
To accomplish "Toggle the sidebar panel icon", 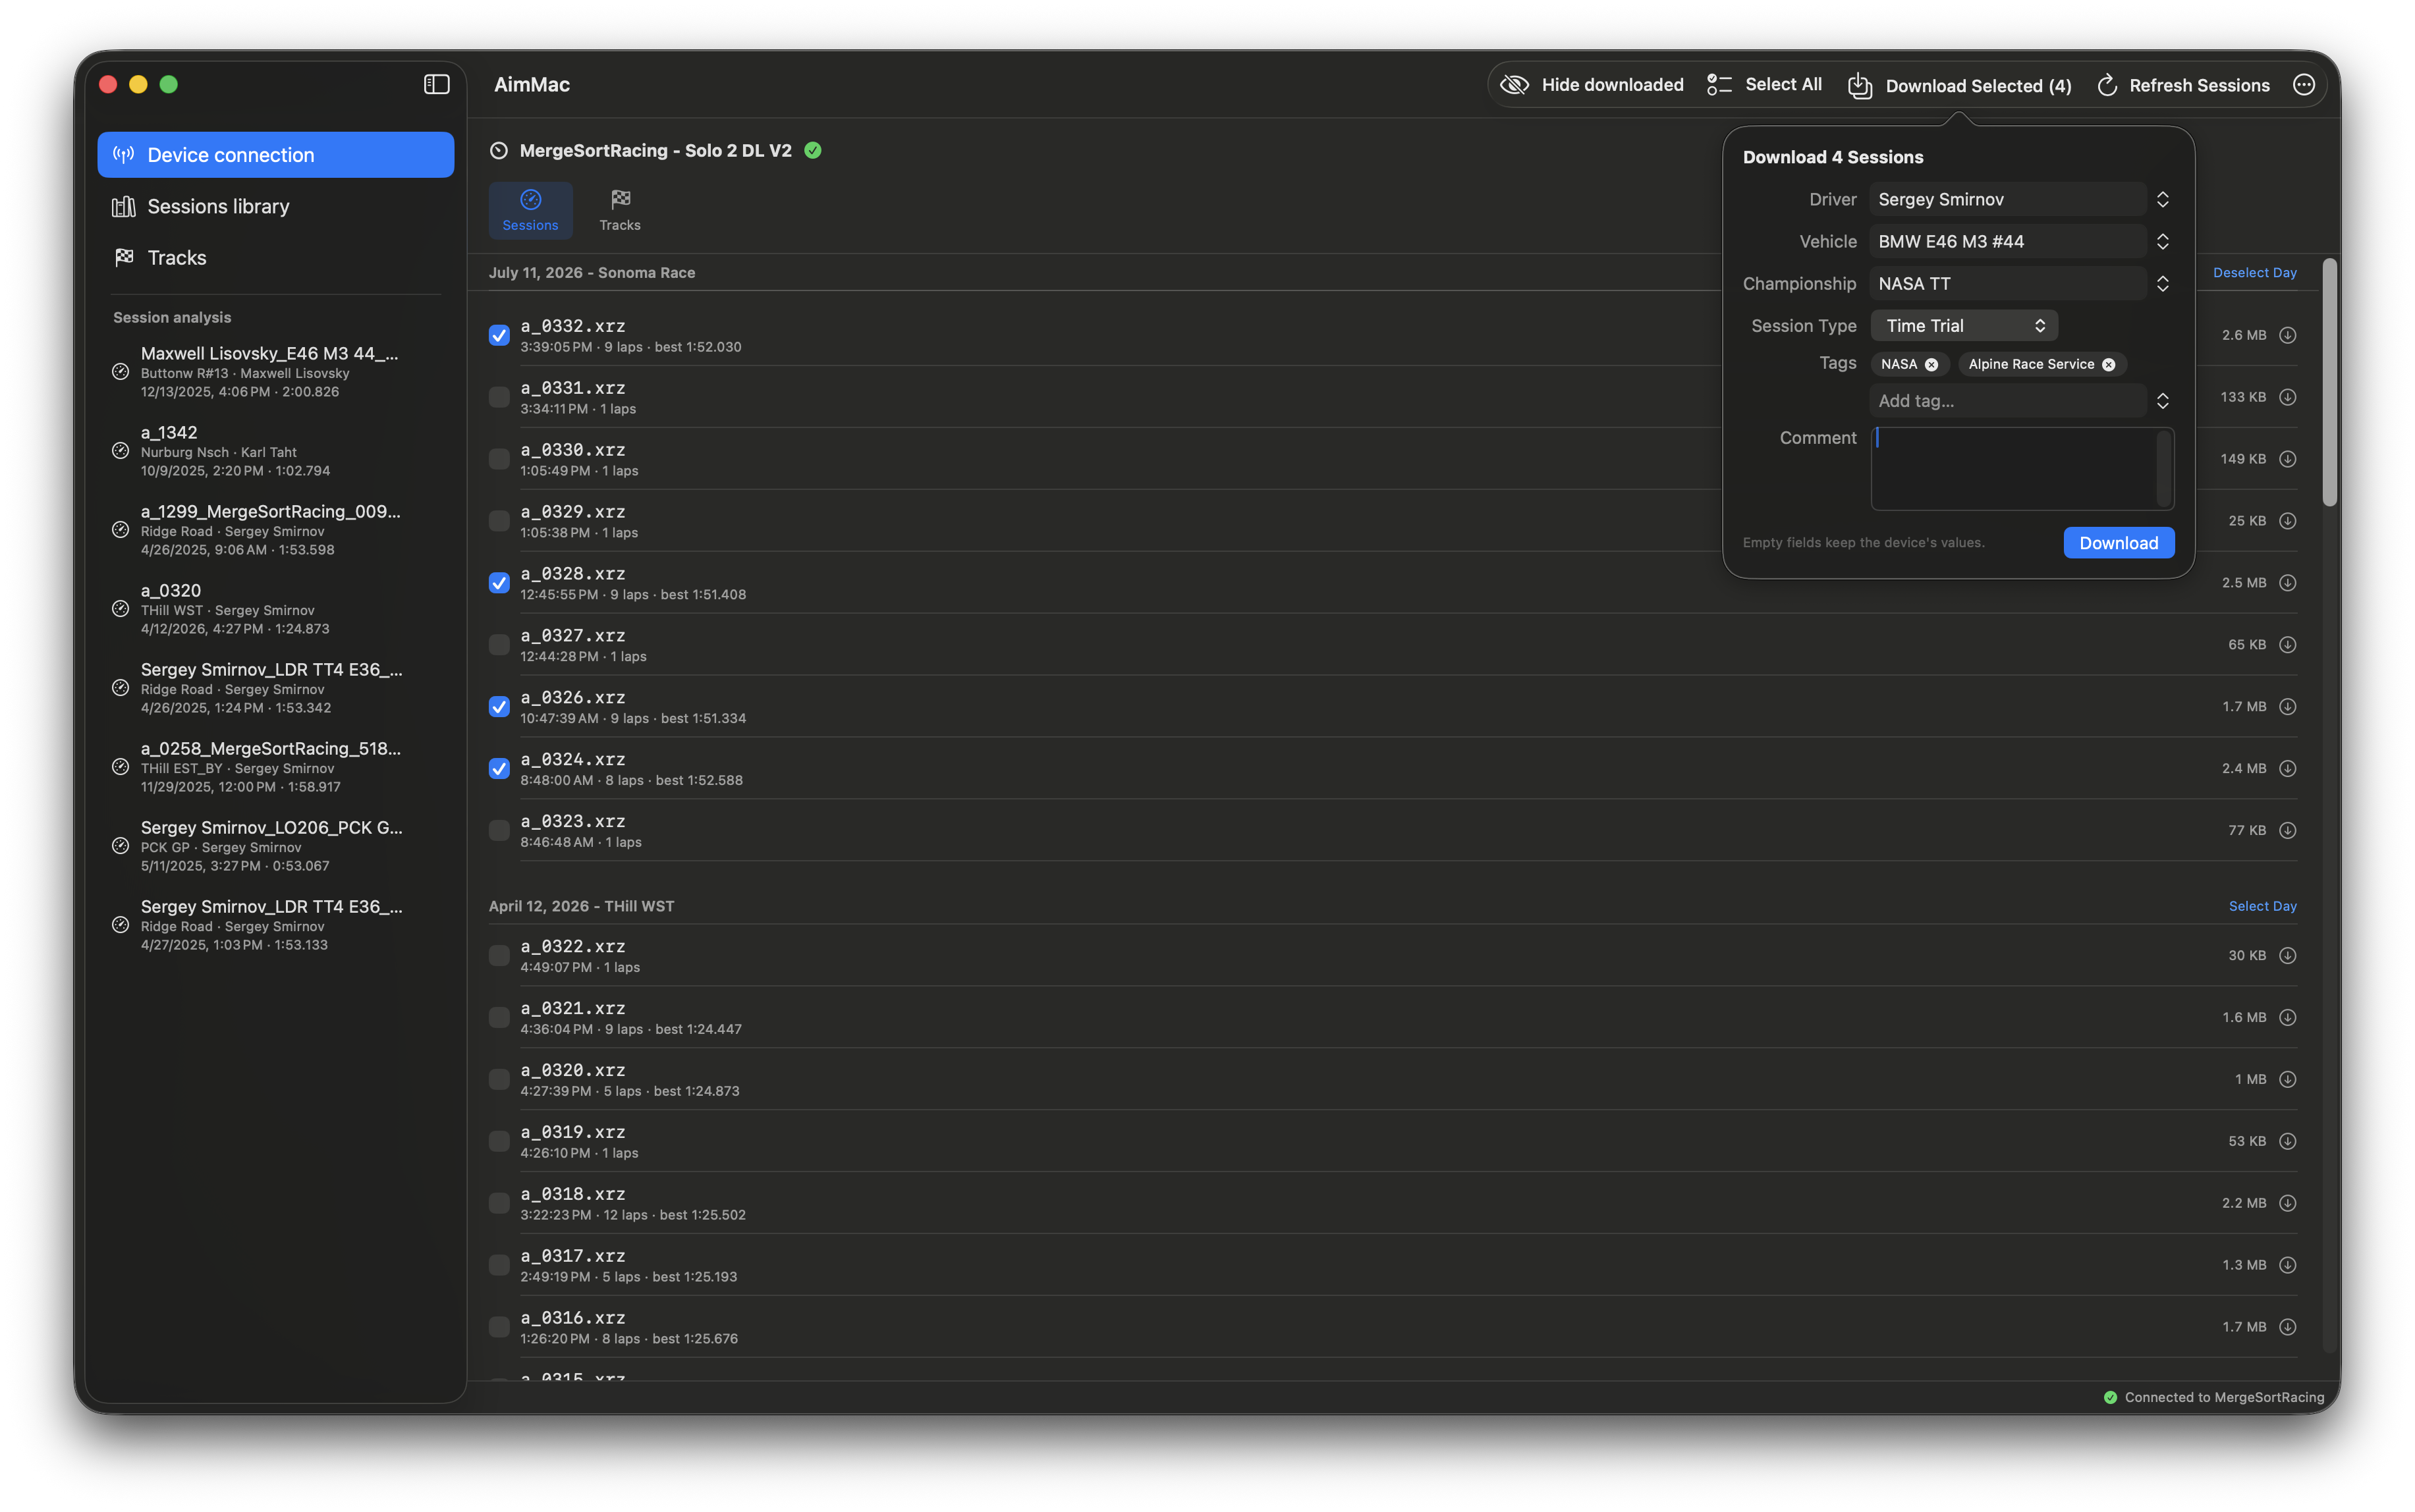I will click(x=436, y=85).
